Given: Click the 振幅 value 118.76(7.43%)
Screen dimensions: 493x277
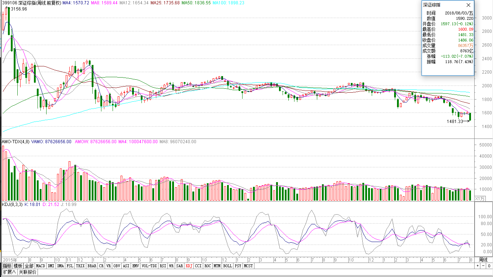Looking at the screenshot, I should pos(458,62).
